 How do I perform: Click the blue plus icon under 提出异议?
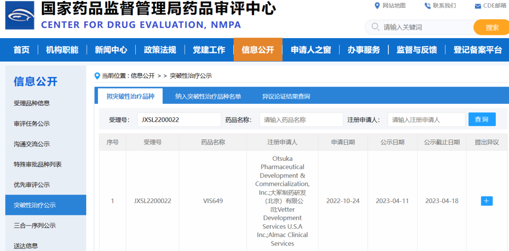point(487,201)
